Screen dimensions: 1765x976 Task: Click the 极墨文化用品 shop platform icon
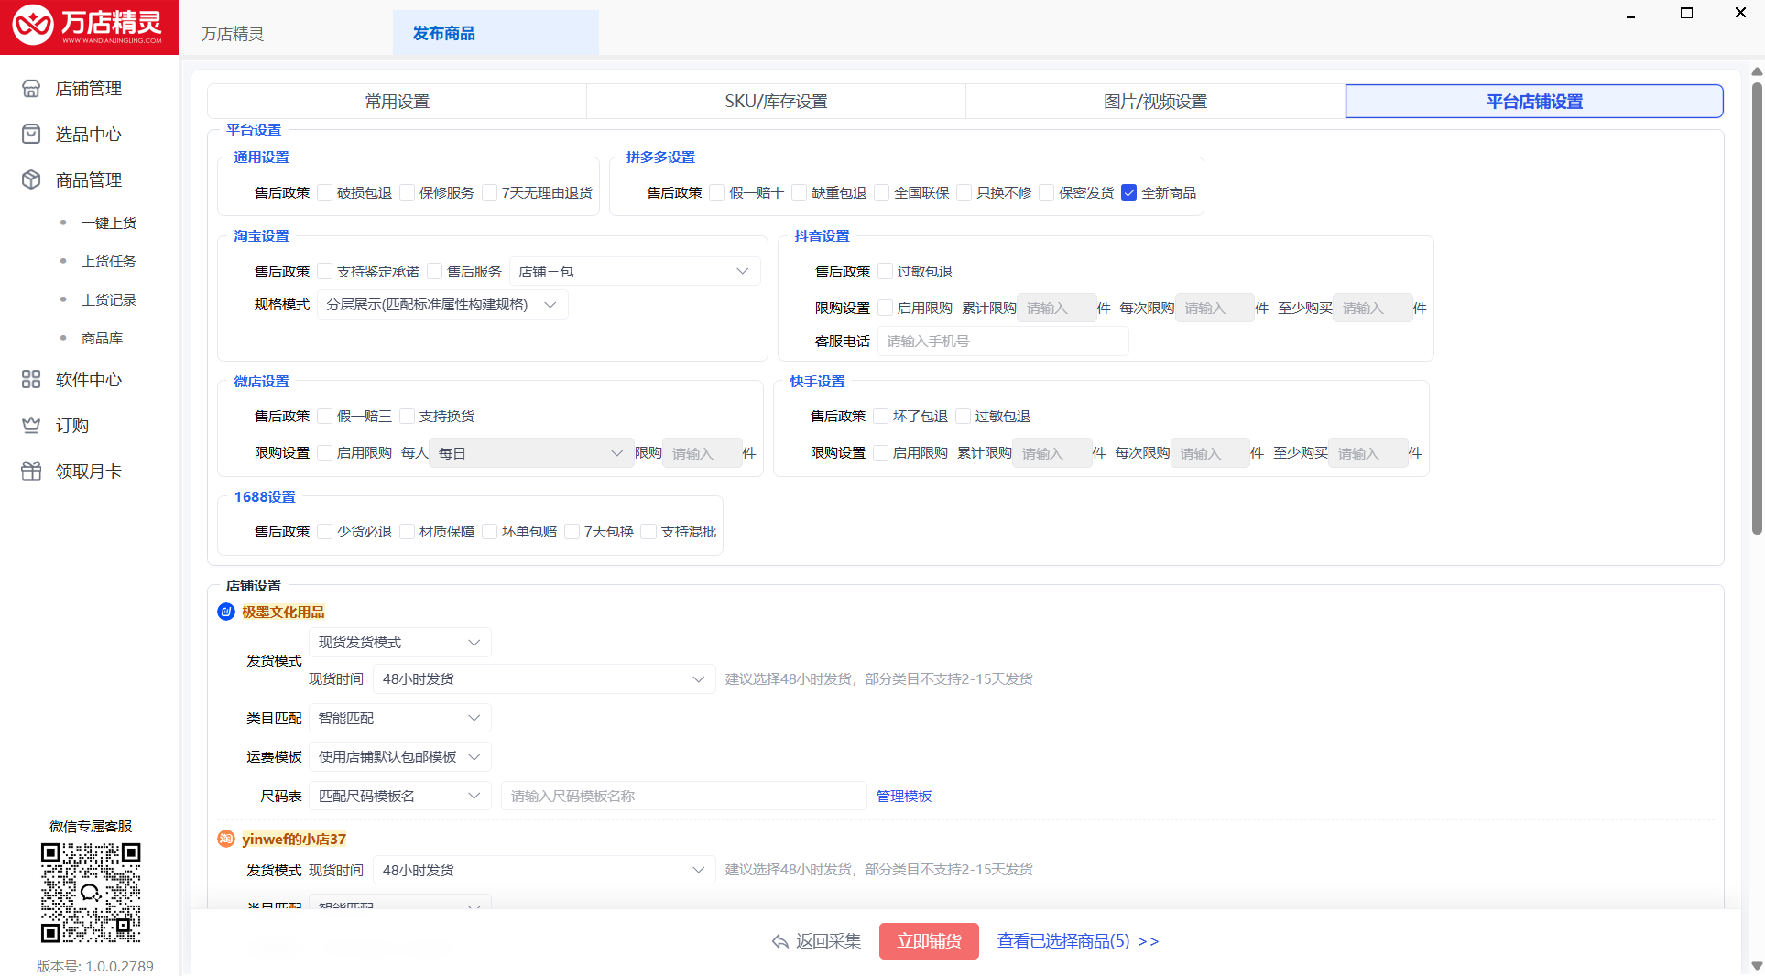pyautogui.click(x=226, y=612)
